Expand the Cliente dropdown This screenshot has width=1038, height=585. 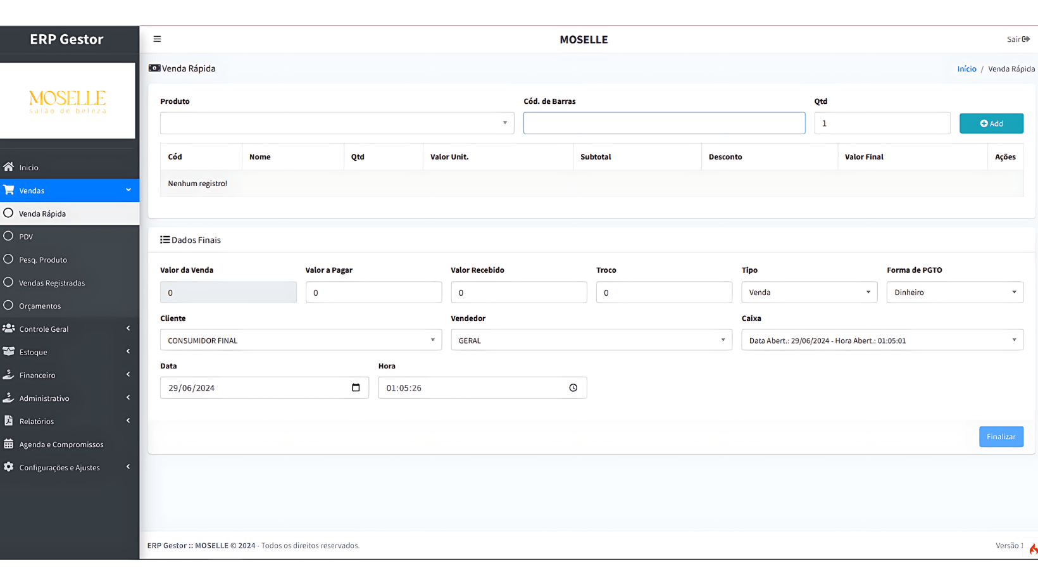[x=301, y=340]
